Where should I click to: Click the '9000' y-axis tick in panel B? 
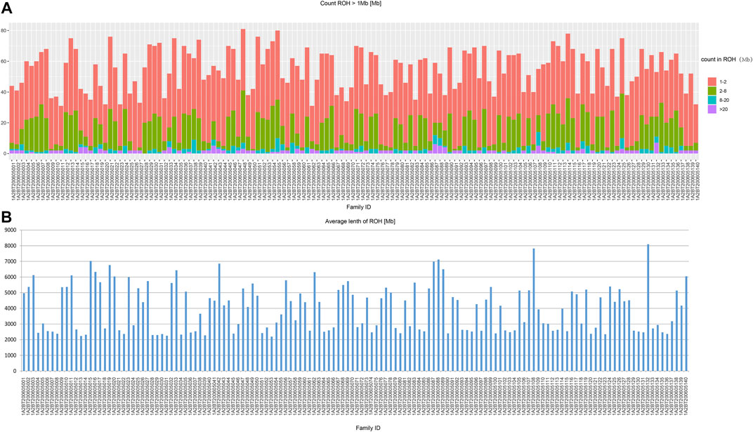[11, 230]
